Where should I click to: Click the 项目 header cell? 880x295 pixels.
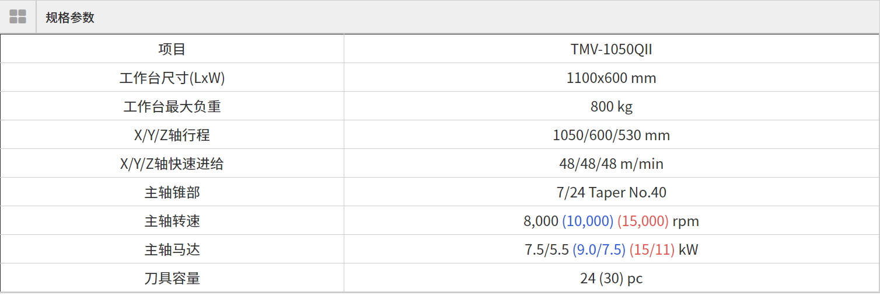(x=172, y=50)
